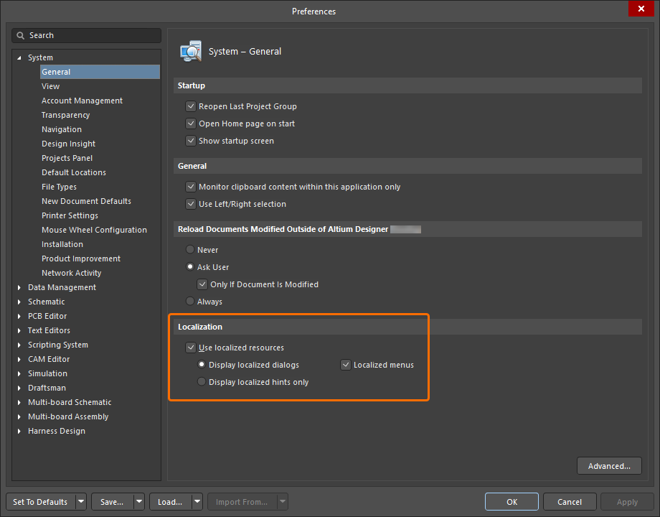Screen dimensions: 660x517
Task: Open the Import From dropdown arrow
Action: pos(283,502)
